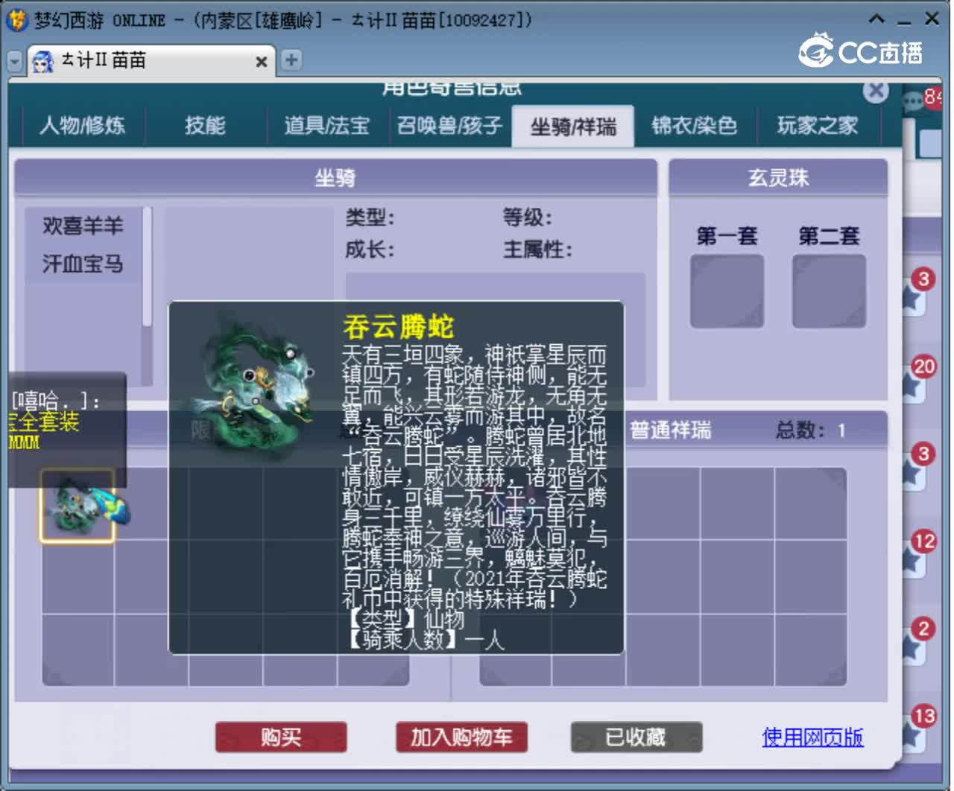Click the 坐骑 section header
This screenshot has width=954, height=791.
click(x=335, y=177)
